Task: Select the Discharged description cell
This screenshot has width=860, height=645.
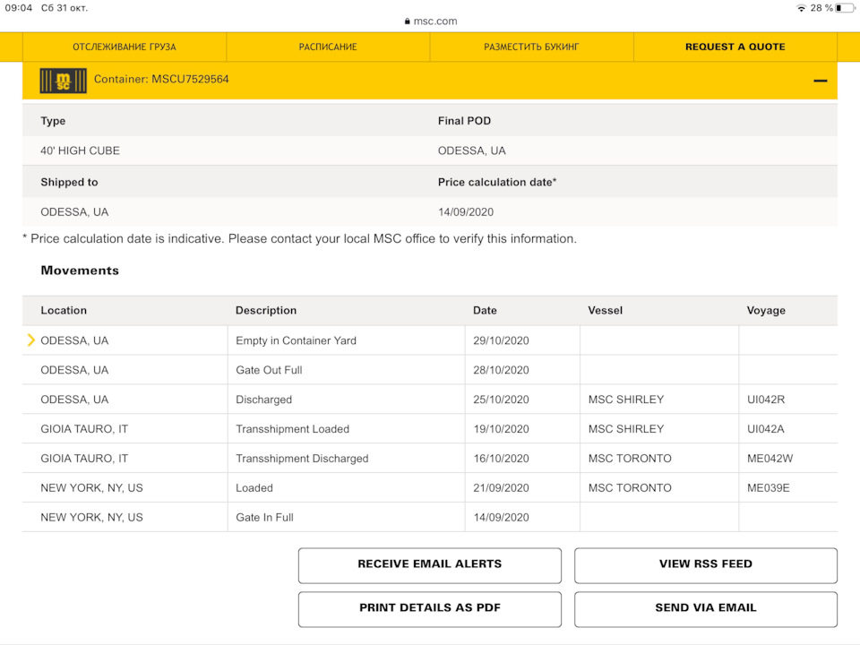Action: point(263,400)
